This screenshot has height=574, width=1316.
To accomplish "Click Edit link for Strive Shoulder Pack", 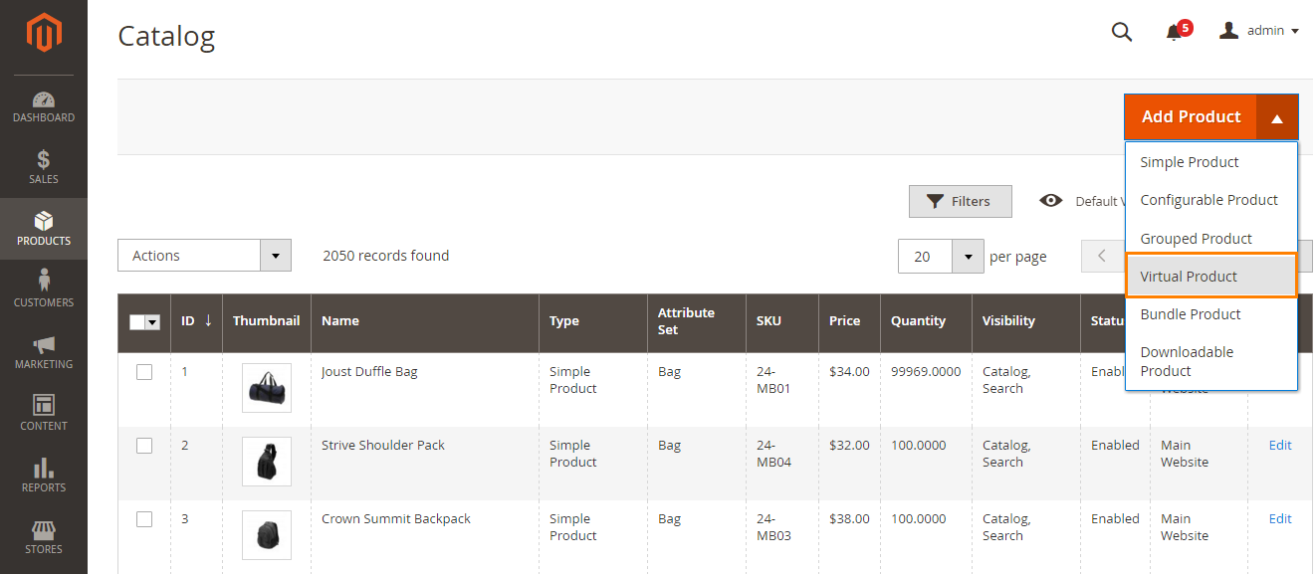I will tap(1280, 446).
